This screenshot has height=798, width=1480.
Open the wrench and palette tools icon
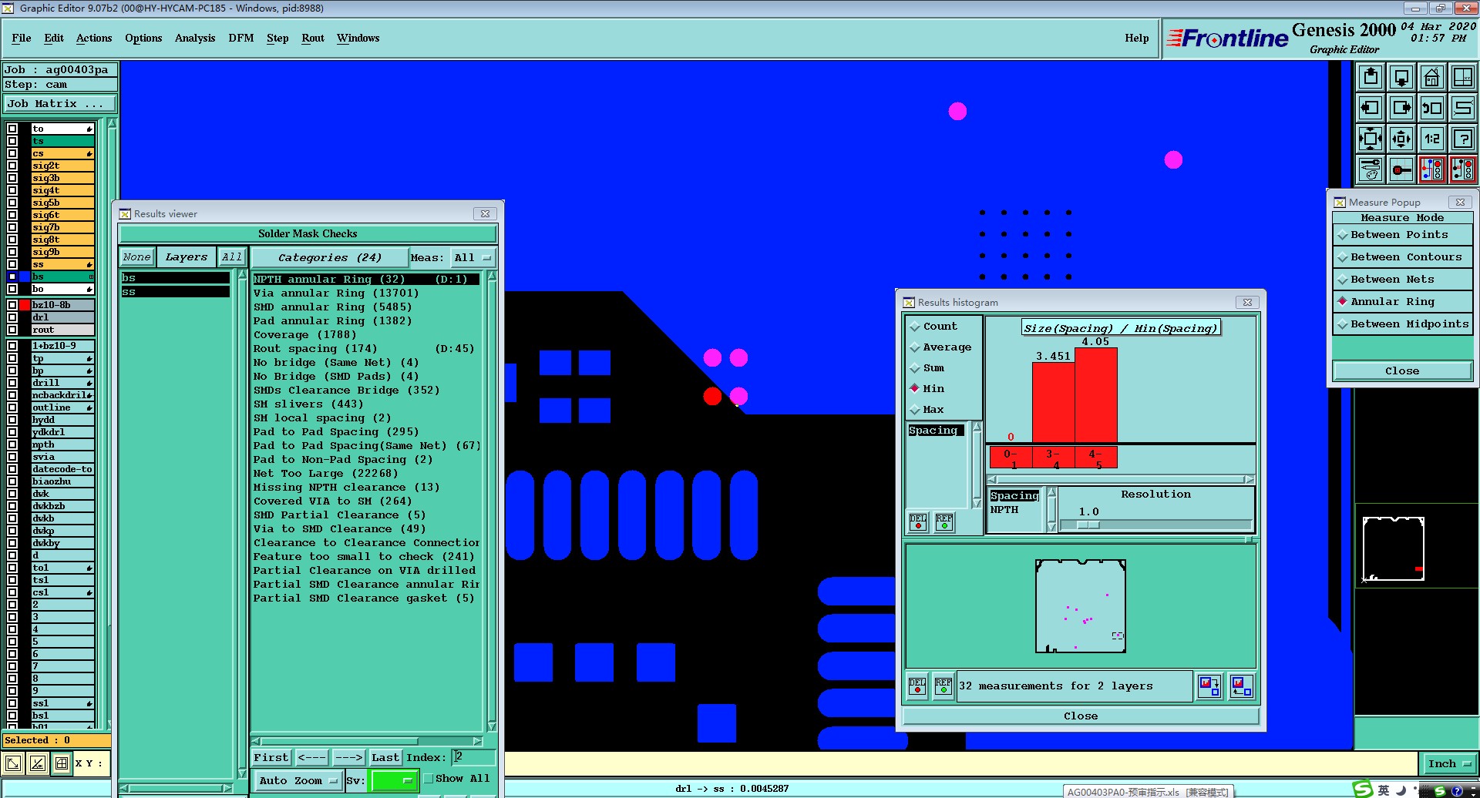point(1371,169)
